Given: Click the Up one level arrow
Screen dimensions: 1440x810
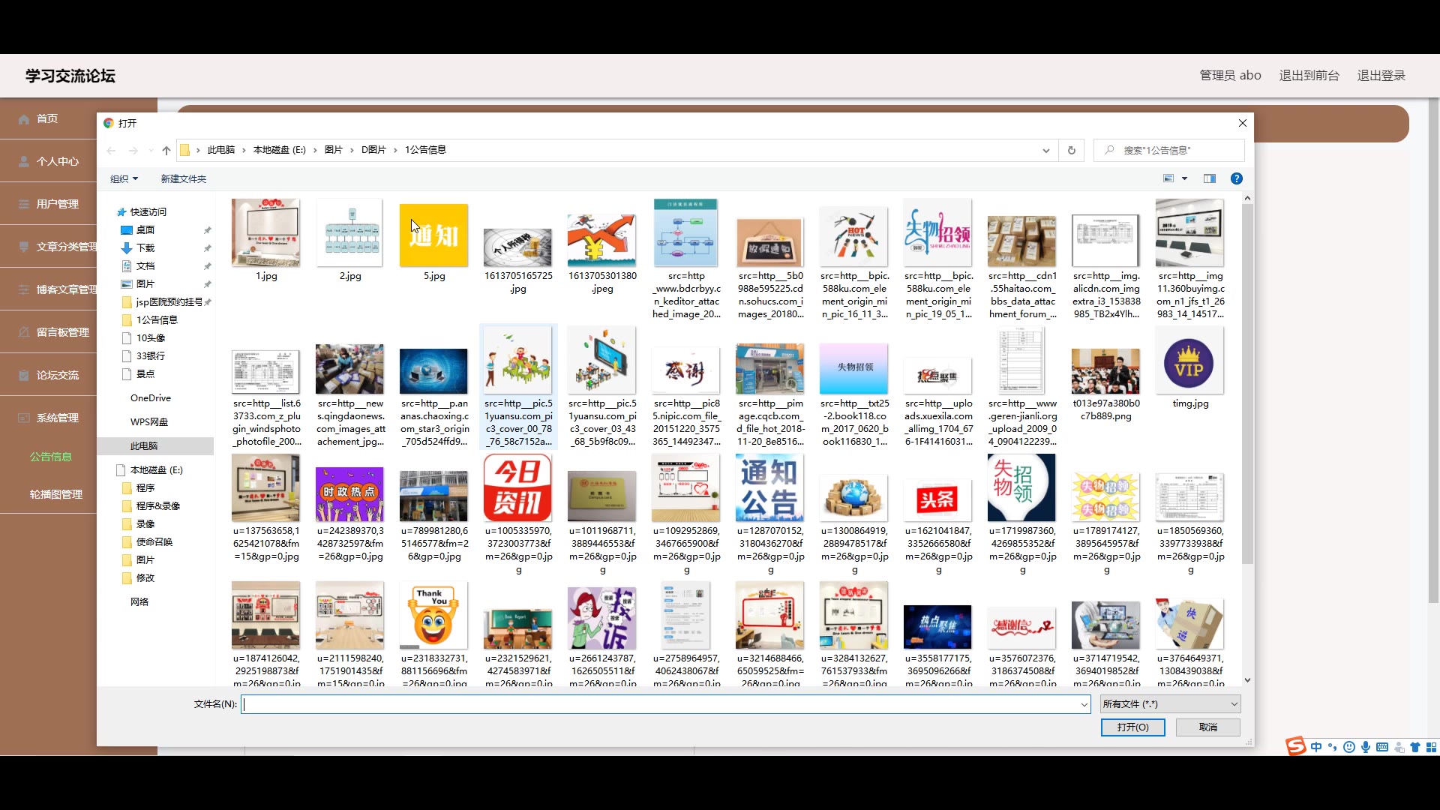Looking at the screenshot, I should (166, 150).
